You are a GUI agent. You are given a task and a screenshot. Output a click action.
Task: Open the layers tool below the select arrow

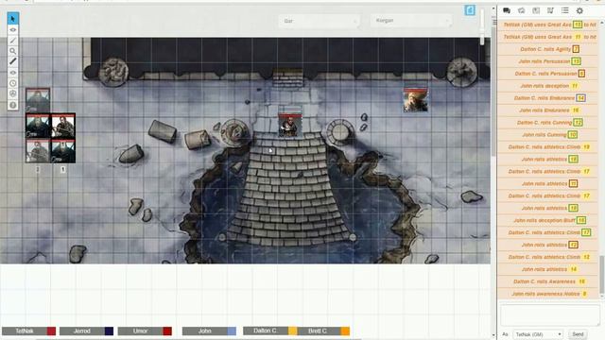click(x=12, y=29)
